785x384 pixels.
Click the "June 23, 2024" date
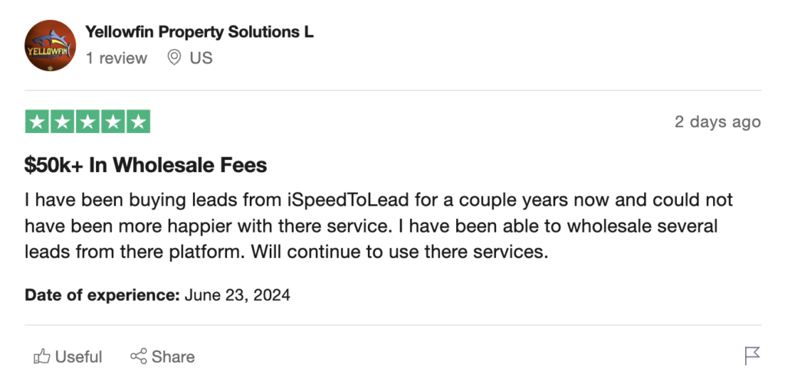click(238, 295)
